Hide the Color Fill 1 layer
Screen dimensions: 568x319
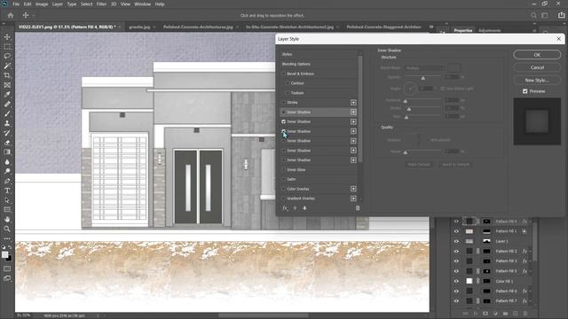pos(456,281)
